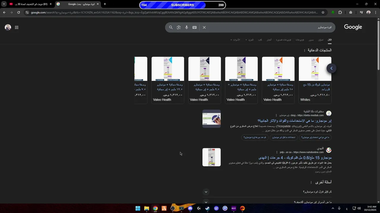This screenshot has height=213, width=380.
Task: Open the EA app from the taskbar
Action: pyautogui.click(x=243, y=208)
